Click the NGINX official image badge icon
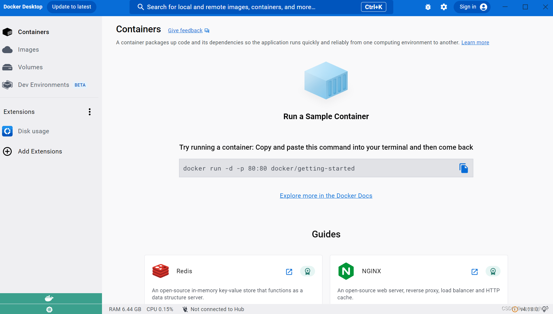Viewport: 553px width, 314px height. tap(493, 271)
